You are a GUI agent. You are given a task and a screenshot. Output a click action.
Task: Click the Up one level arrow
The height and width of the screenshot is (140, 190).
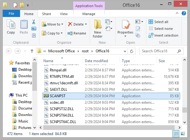coord(32,51)
